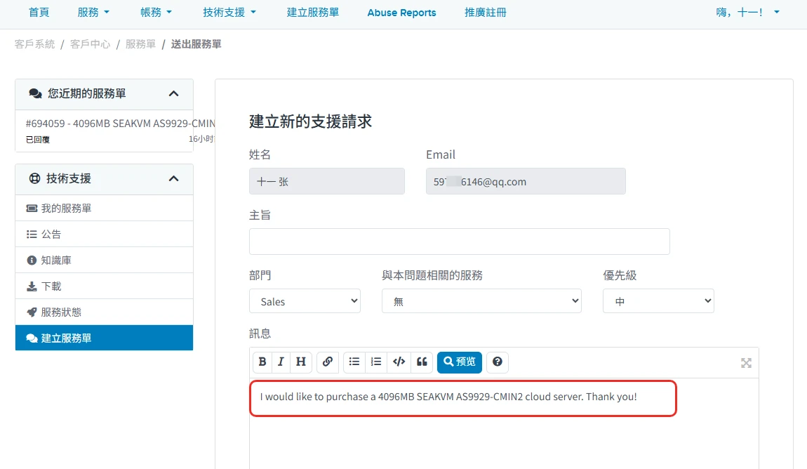The width and height of the screenshot is (807, 469).
Task: Click the 姓名 name field
Action: (x=327, y=181)
